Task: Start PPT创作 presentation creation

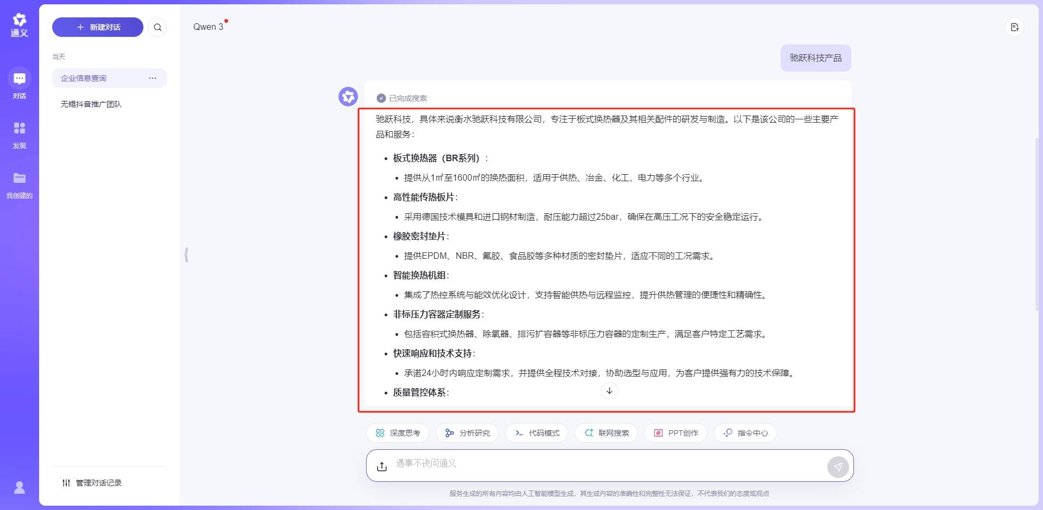Action: pyautogui.click(x=675, y=433)
